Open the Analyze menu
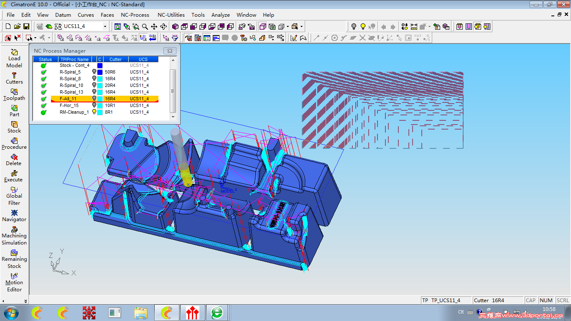The height and width of the screenshot is (321, 571). (221, 15)
